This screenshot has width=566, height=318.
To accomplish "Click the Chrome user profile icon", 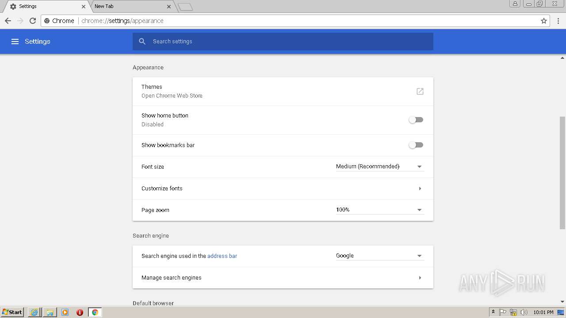I will 515,4.
